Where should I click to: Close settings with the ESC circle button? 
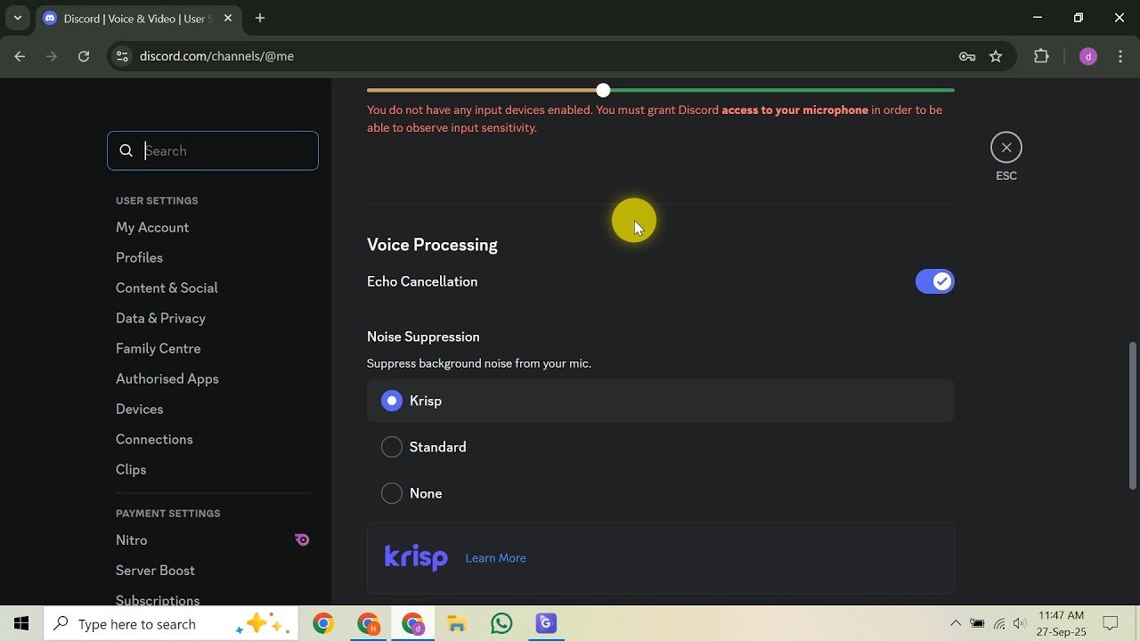(x=1006, y=147)
